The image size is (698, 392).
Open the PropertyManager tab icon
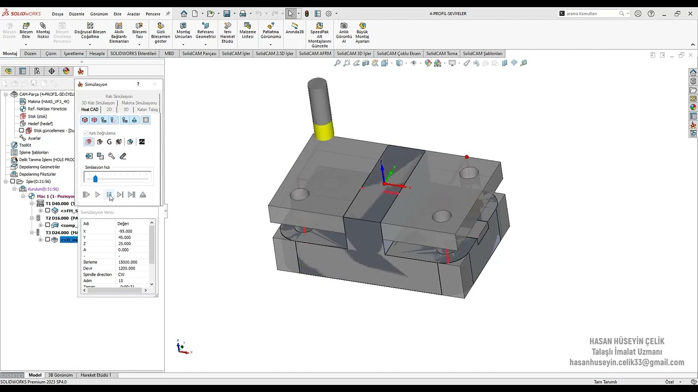tap(22, 71)
